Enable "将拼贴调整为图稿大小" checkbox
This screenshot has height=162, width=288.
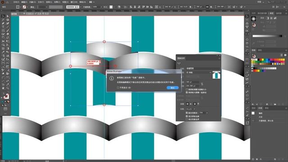[x=187, y=90]
